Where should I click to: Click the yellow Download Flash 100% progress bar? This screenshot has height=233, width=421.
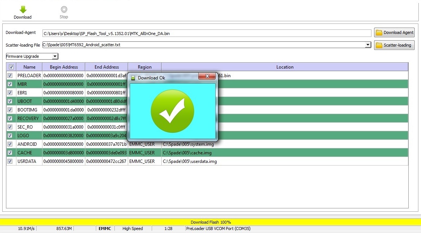pyautogui.click(x=210, y=222)
